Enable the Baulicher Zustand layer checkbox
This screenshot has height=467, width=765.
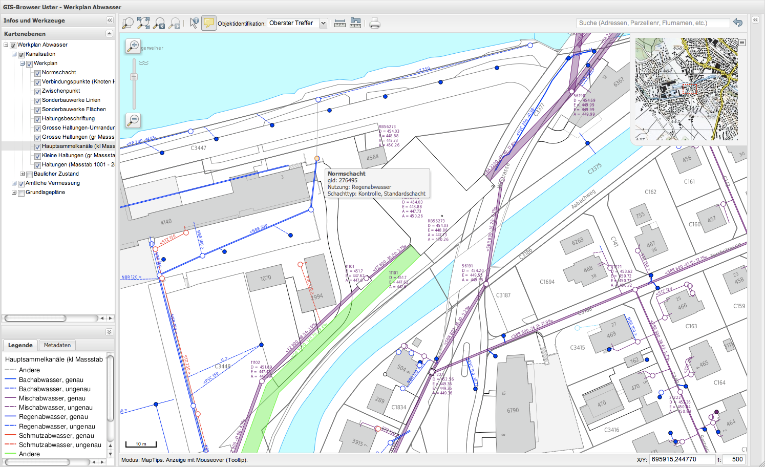click(x=29, y=175)
